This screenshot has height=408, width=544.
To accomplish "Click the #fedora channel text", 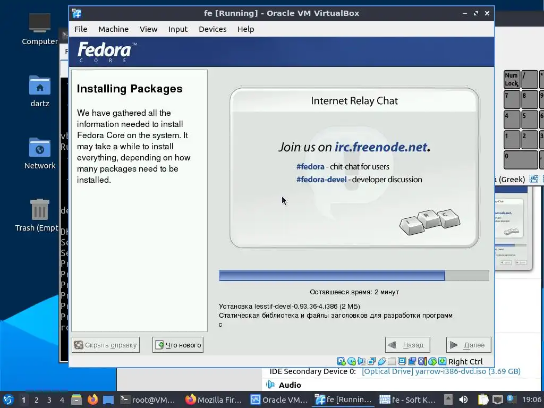I will (310, 166).
